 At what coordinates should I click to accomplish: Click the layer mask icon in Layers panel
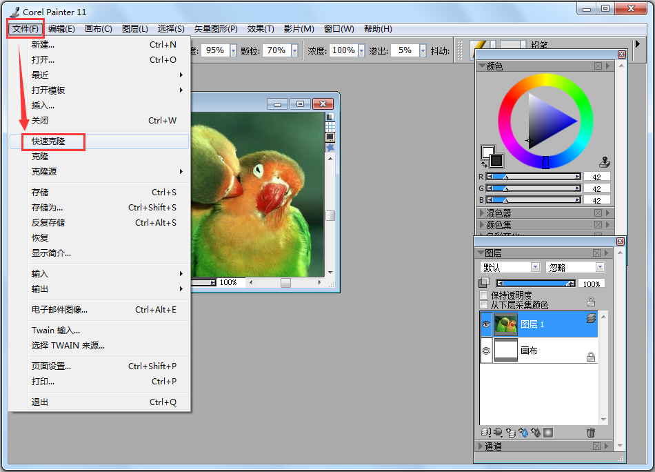click(547, 432)
